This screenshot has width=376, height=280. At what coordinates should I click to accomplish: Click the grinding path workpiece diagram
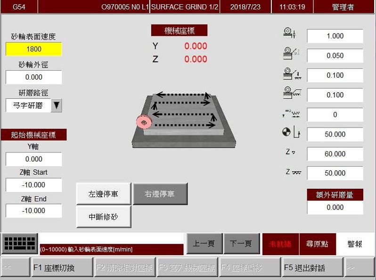pos(184,118)
